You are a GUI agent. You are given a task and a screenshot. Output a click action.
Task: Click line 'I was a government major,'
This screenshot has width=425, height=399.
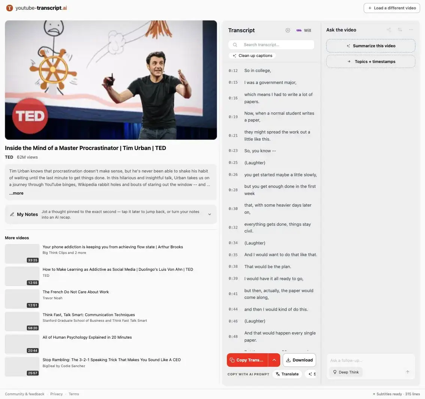[x=270, y=82]
